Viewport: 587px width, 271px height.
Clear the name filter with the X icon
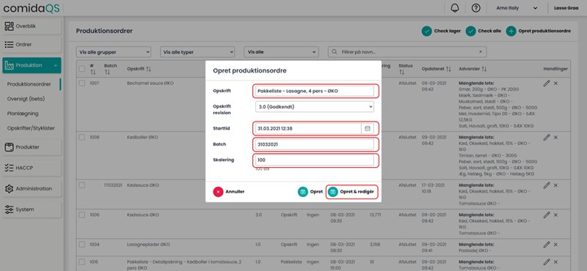[x=481, y=52]
